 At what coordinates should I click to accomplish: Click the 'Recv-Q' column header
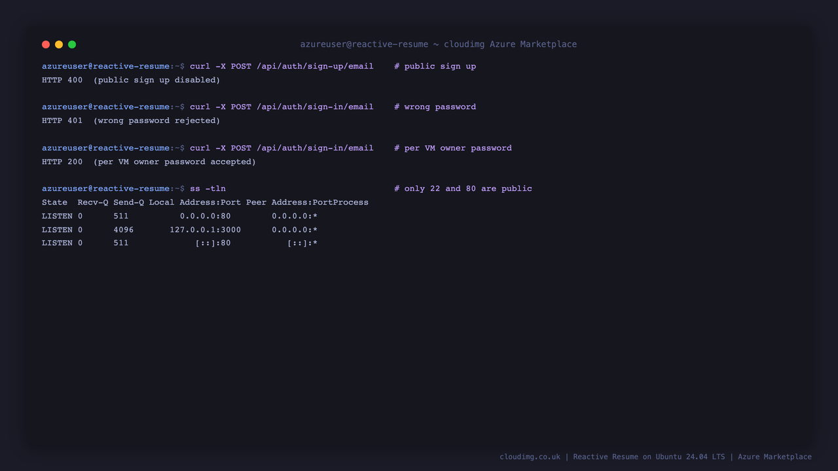pyautogui.click(x=93, y=202)
